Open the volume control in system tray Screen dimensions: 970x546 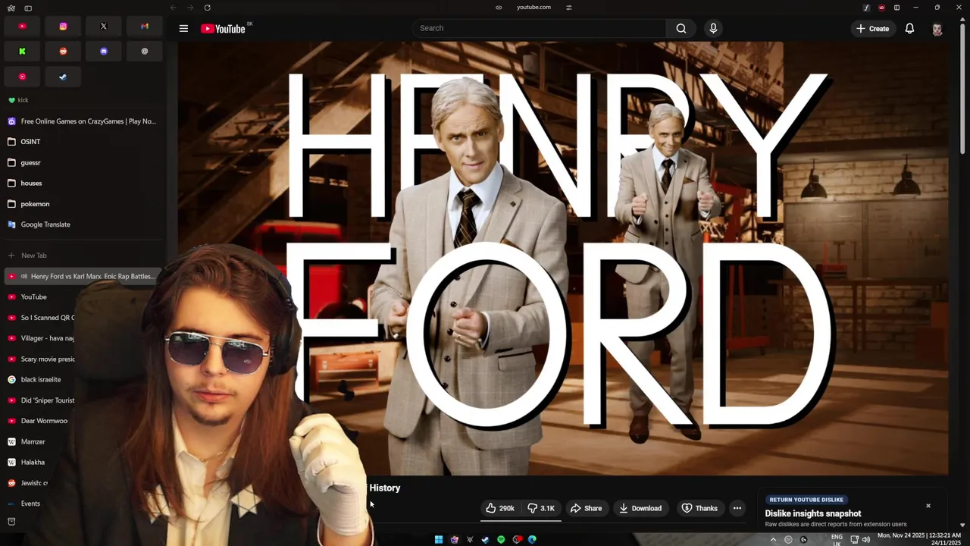(866, 540)
